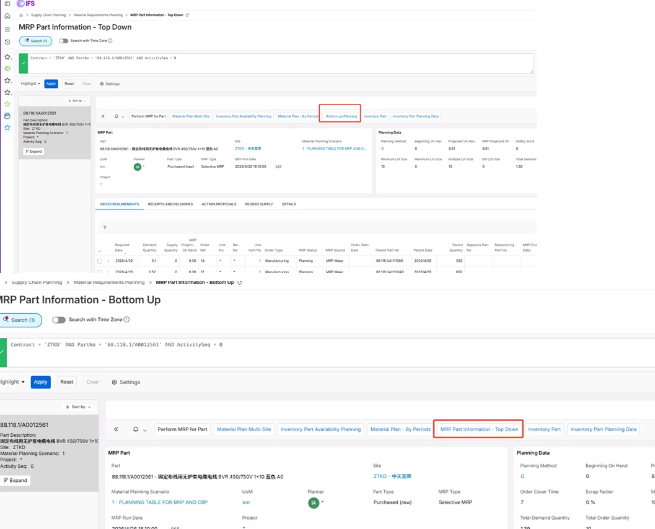
Task: Click Reset on the Bottom Up page
Action: tap(67, 382)
